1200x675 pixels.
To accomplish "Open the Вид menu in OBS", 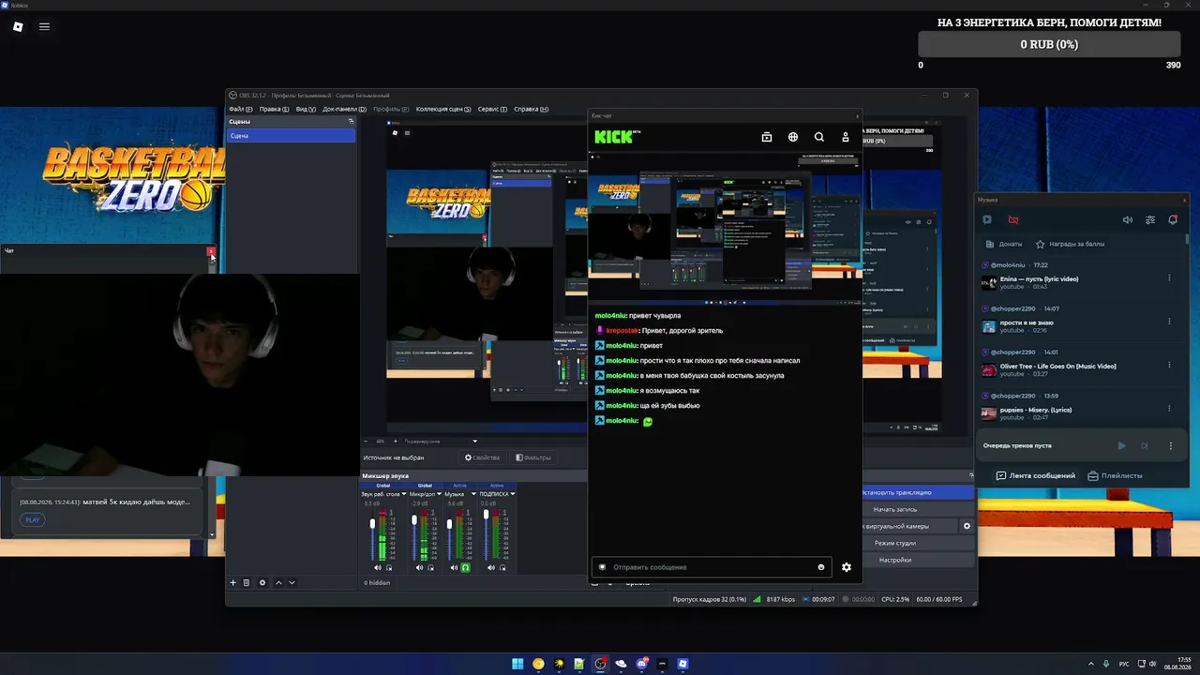I will pos(306,109).
